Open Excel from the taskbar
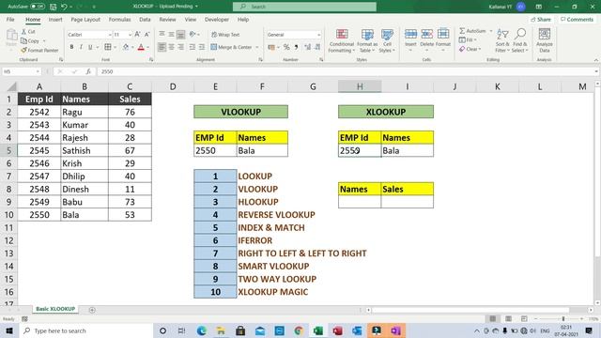Viewport: 601px width, 338px height. (318, 330)
